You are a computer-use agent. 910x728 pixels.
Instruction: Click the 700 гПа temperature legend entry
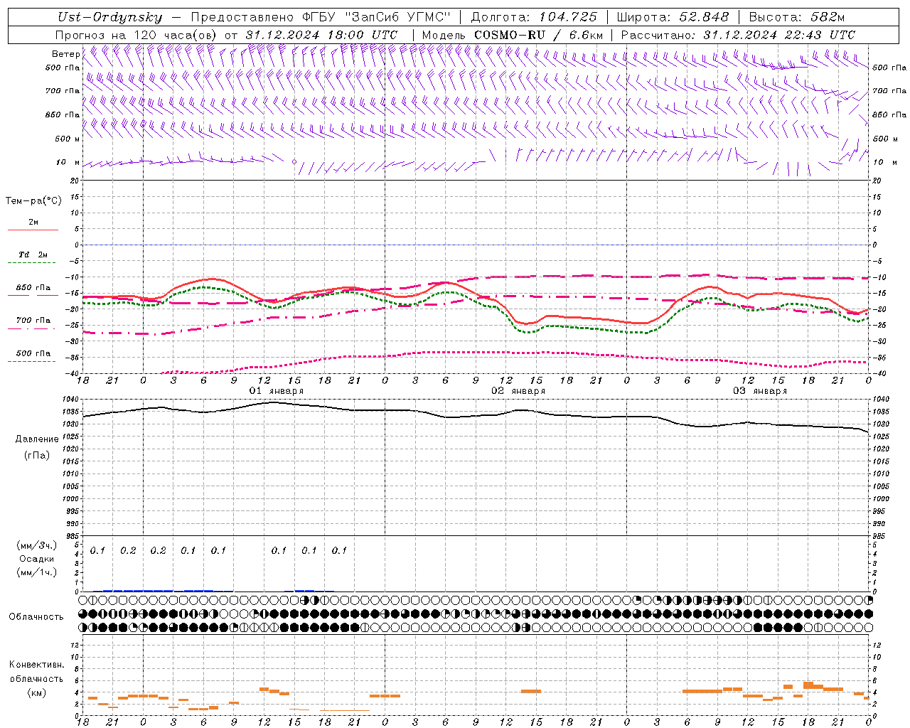pyautogui.click(x=33, y=321)
